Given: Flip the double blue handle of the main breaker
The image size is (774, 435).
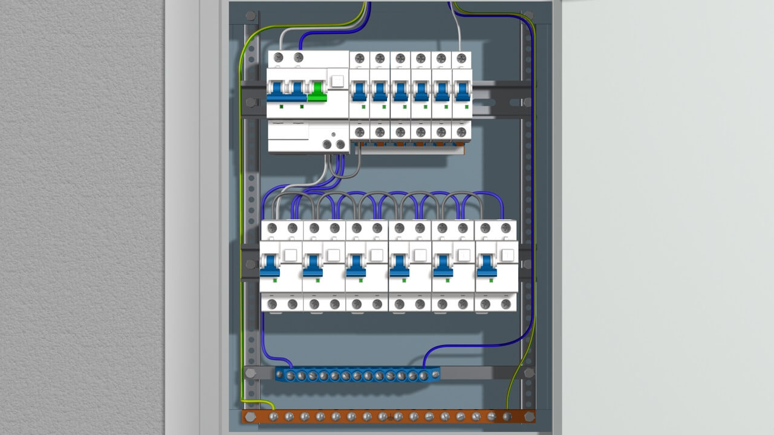Looking at the screenshot, I should [287, 91].
